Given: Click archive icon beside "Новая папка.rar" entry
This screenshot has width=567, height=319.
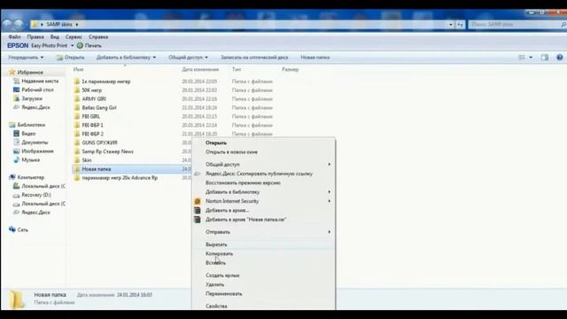Looking at the screenshot, I should pyautogui.click(x=197, y=220).
